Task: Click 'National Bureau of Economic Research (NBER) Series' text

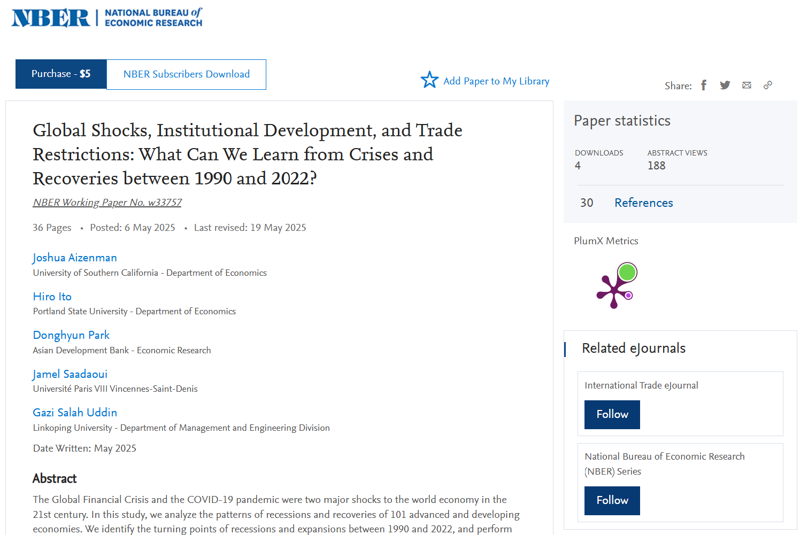Action: pyautogui.click(x=665, y=464)
